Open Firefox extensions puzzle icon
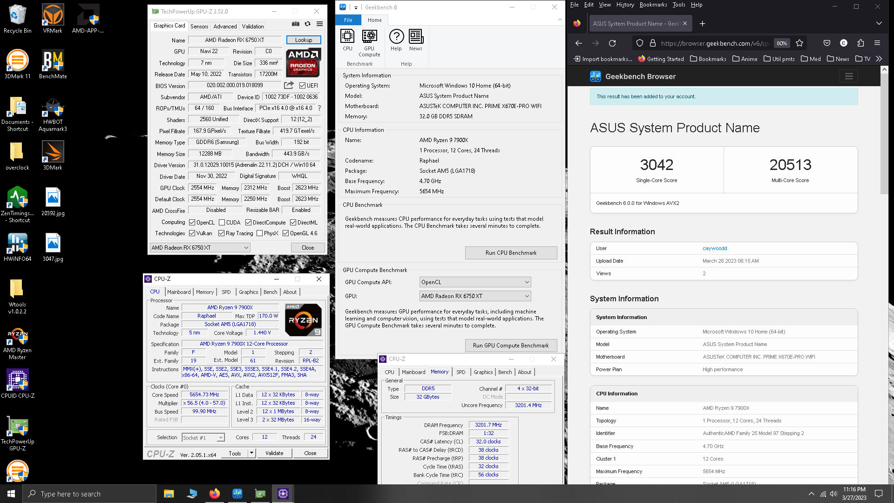Screen dimensions: 894x503 click(x=860, y=43)
